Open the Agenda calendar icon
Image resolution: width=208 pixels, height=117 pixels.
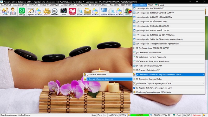pos(31,11)
